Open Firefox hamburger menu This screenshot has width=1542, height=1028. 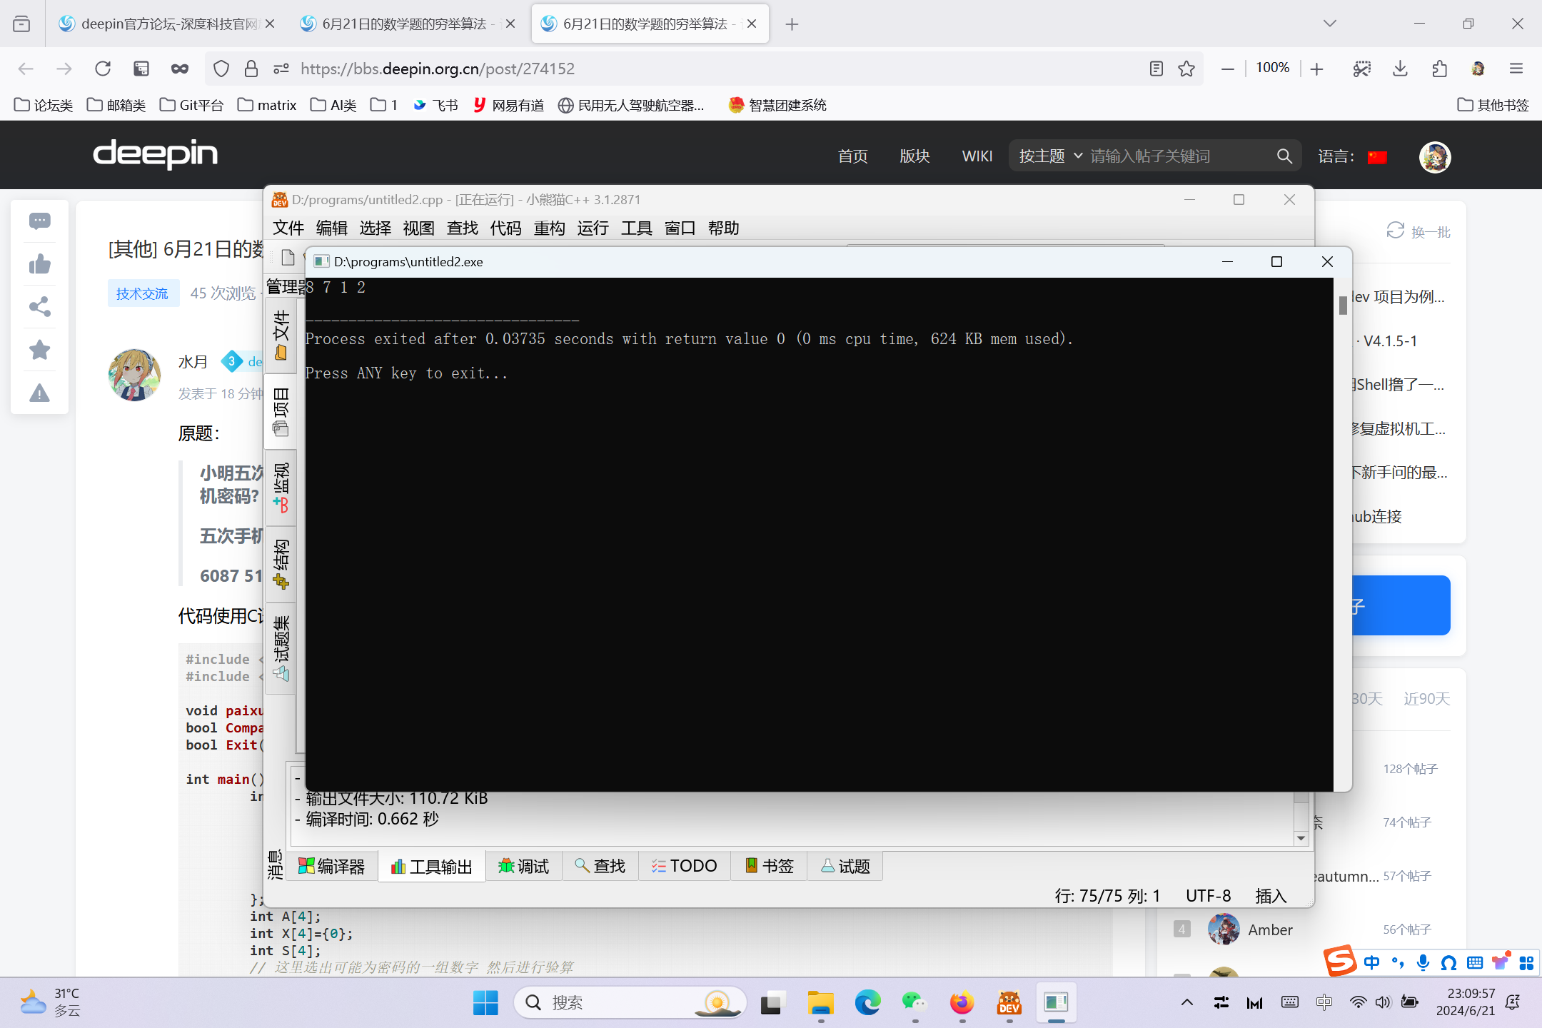point(1516,69)
